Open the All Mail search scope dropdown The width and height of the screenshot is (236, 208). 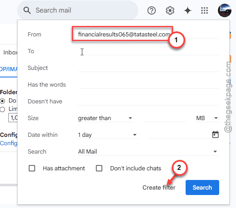pyautogui.click(x=148, y=152)
